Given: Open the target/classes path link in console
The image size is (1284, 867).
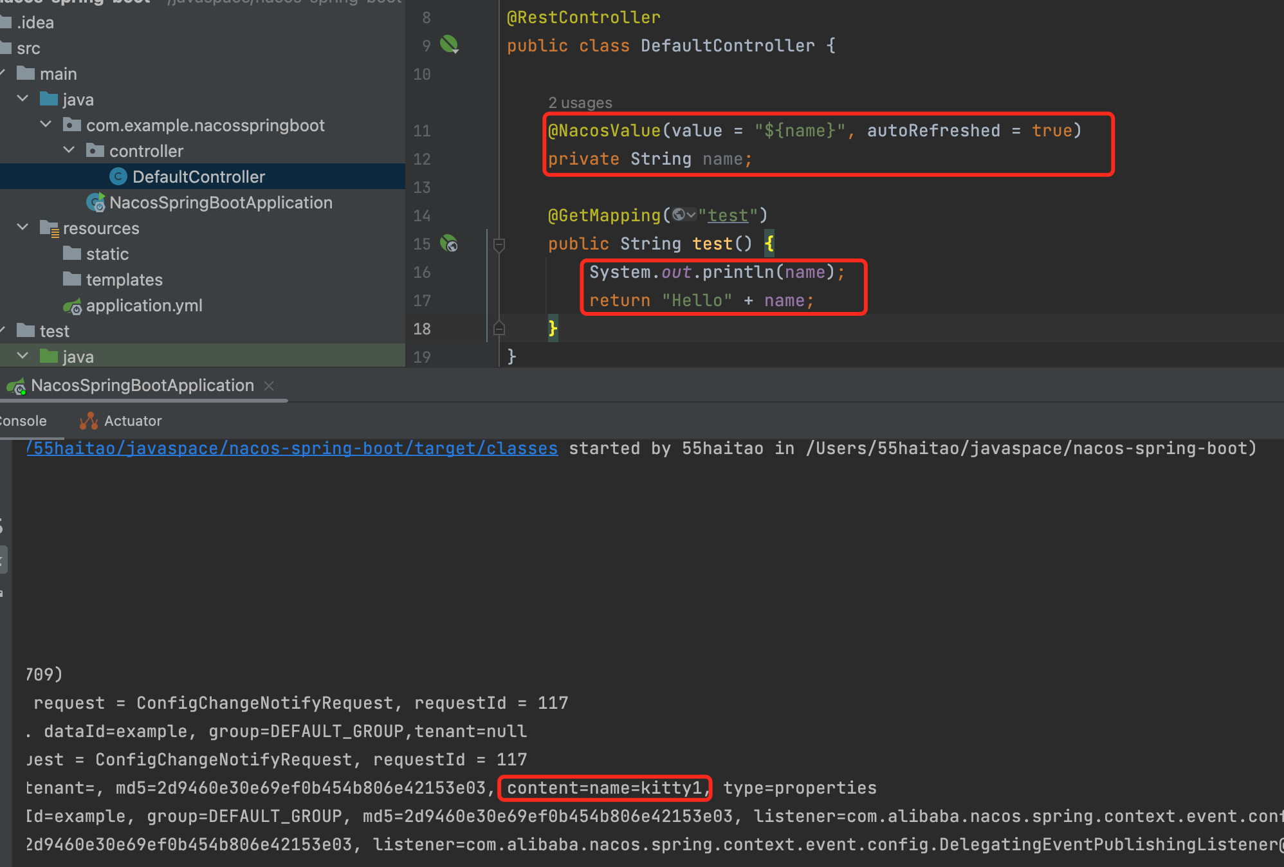Looking at the screenshot, I should pyautogui.click(x=292, y=448).
